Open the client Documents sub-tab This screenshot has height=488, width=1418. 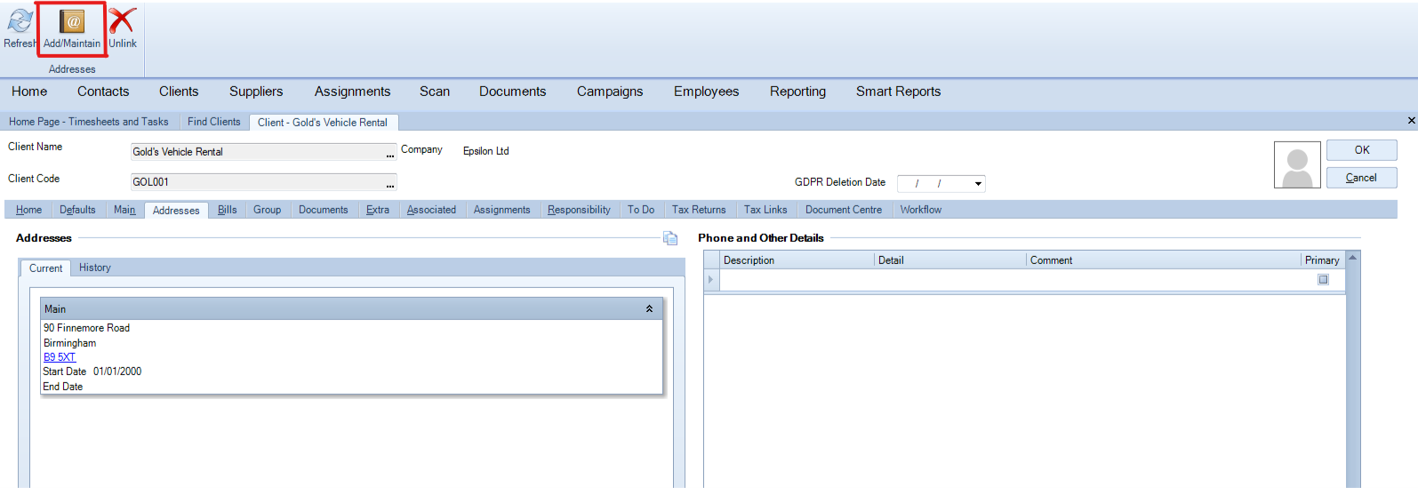coord(324,210)
